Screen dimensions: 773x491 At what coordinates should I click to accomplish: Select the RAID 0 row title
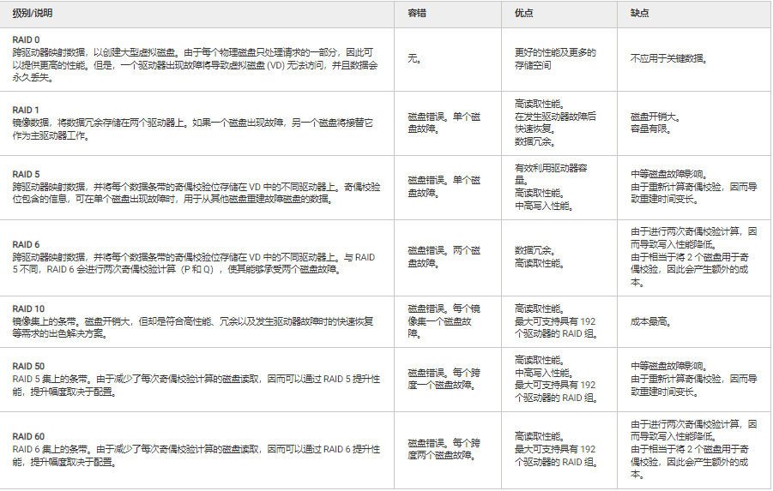point(26,40)
